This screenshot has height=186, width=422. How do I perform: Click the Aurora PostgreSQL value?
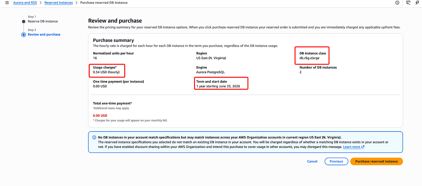click(210, 72)
